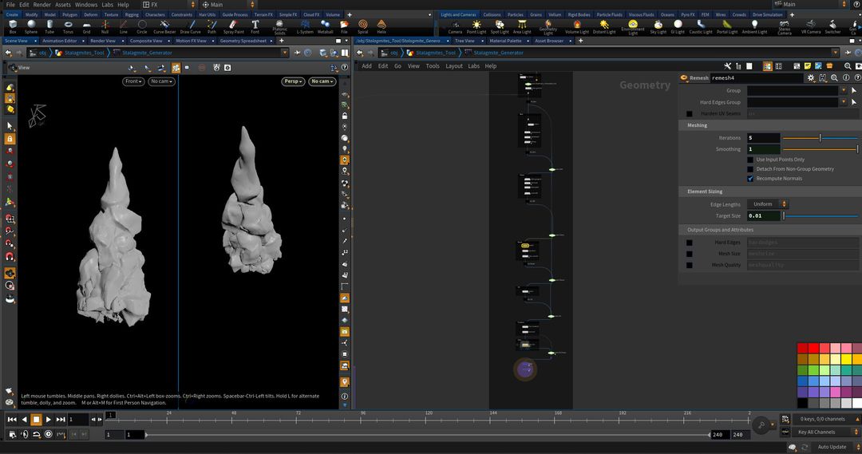Create an Environment Light
The image size is (862, 454).
(x=633, y=27)
